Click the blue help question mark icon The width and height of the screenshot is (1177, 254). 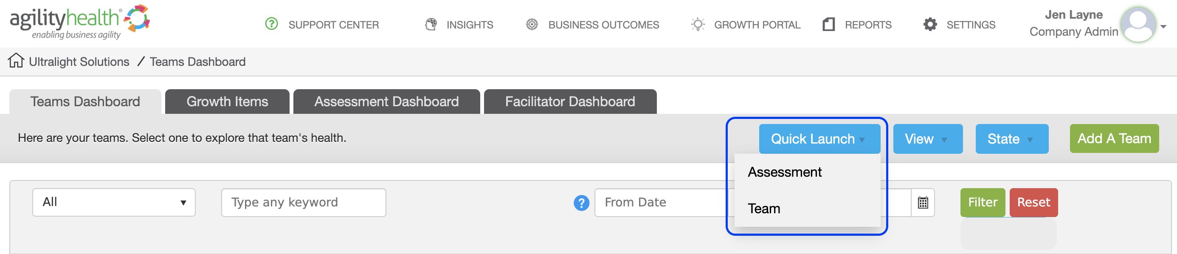(581, 203)
